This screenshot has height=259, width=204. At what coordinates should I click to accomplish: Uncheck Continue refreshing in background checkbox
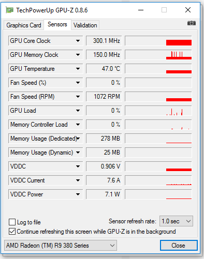12,232
